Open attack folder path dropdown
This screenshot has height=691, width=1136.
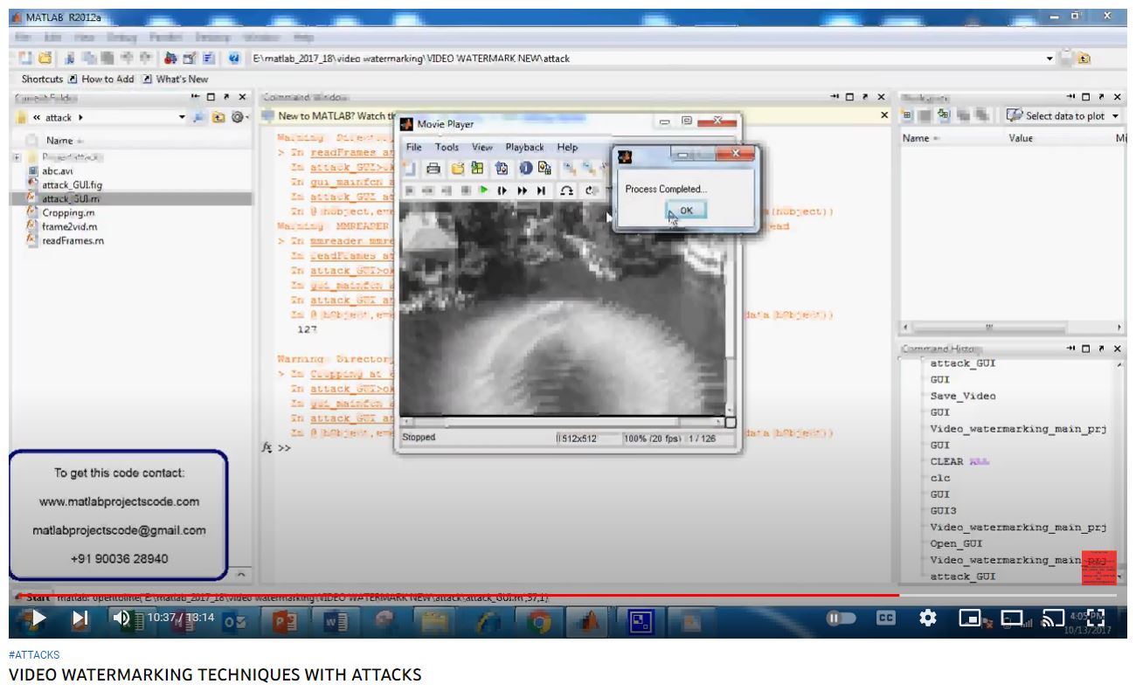(183, 117)
